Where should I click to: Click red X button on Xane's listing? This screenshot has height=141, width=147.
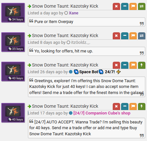pos(116,6)
